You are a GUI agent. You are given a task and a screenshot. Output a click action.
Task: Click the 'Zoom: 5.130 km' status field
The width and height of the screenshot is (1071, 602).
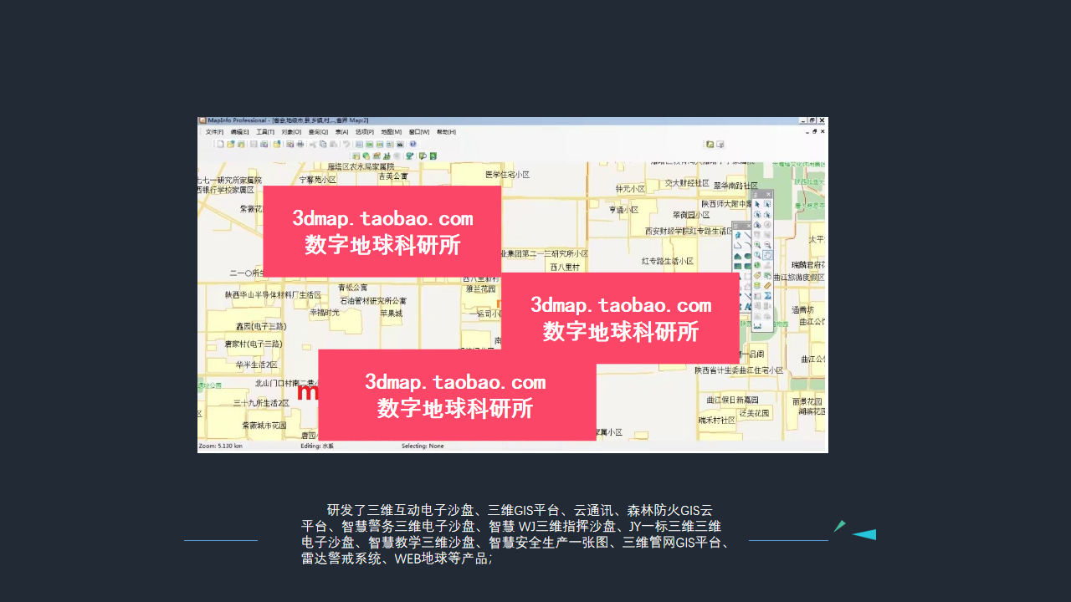221,446
